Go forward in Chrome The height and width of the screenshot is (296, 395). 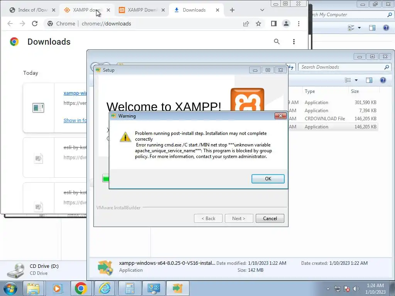[22, 24]
